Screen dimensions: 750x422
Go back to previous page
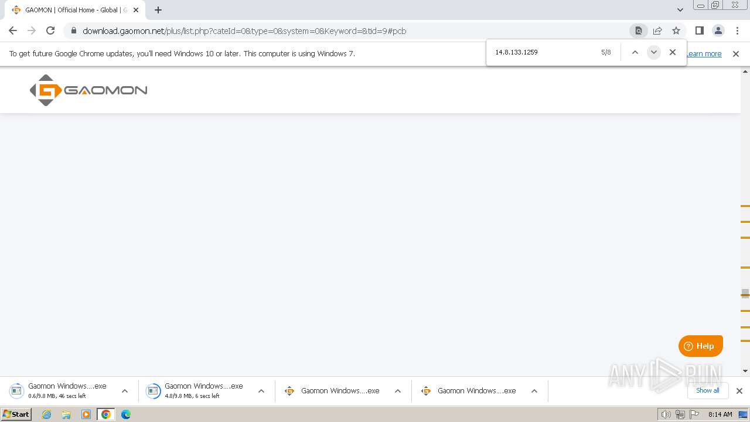pyautogui.click(x=13, y=30)
